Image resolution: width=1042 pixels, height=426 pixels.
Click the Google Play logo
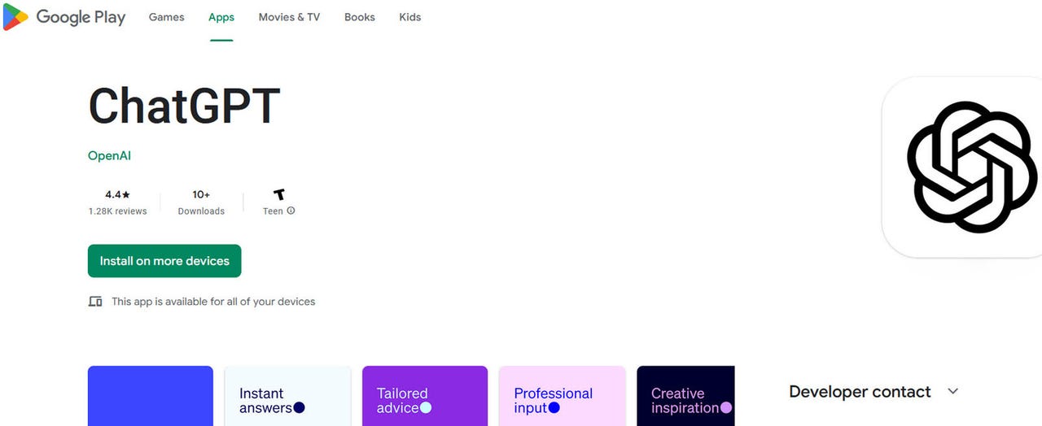tap(64, 17)
